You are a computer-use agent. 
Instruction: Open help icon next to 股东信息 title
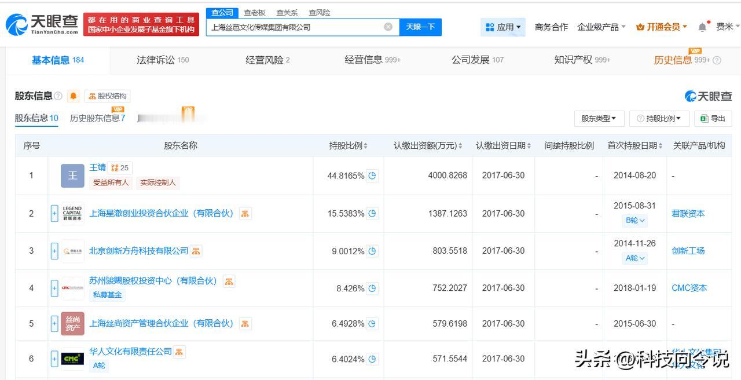coord(58,96)
